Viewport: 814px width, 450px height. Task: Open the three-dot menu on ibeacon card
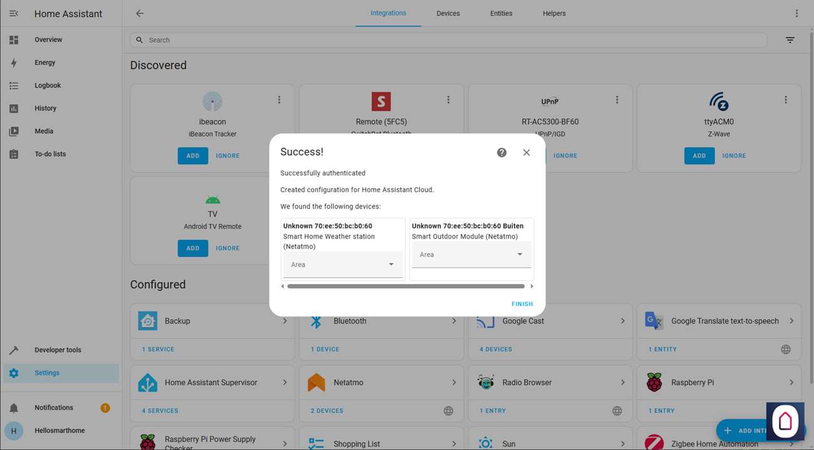tap(279, 100)
